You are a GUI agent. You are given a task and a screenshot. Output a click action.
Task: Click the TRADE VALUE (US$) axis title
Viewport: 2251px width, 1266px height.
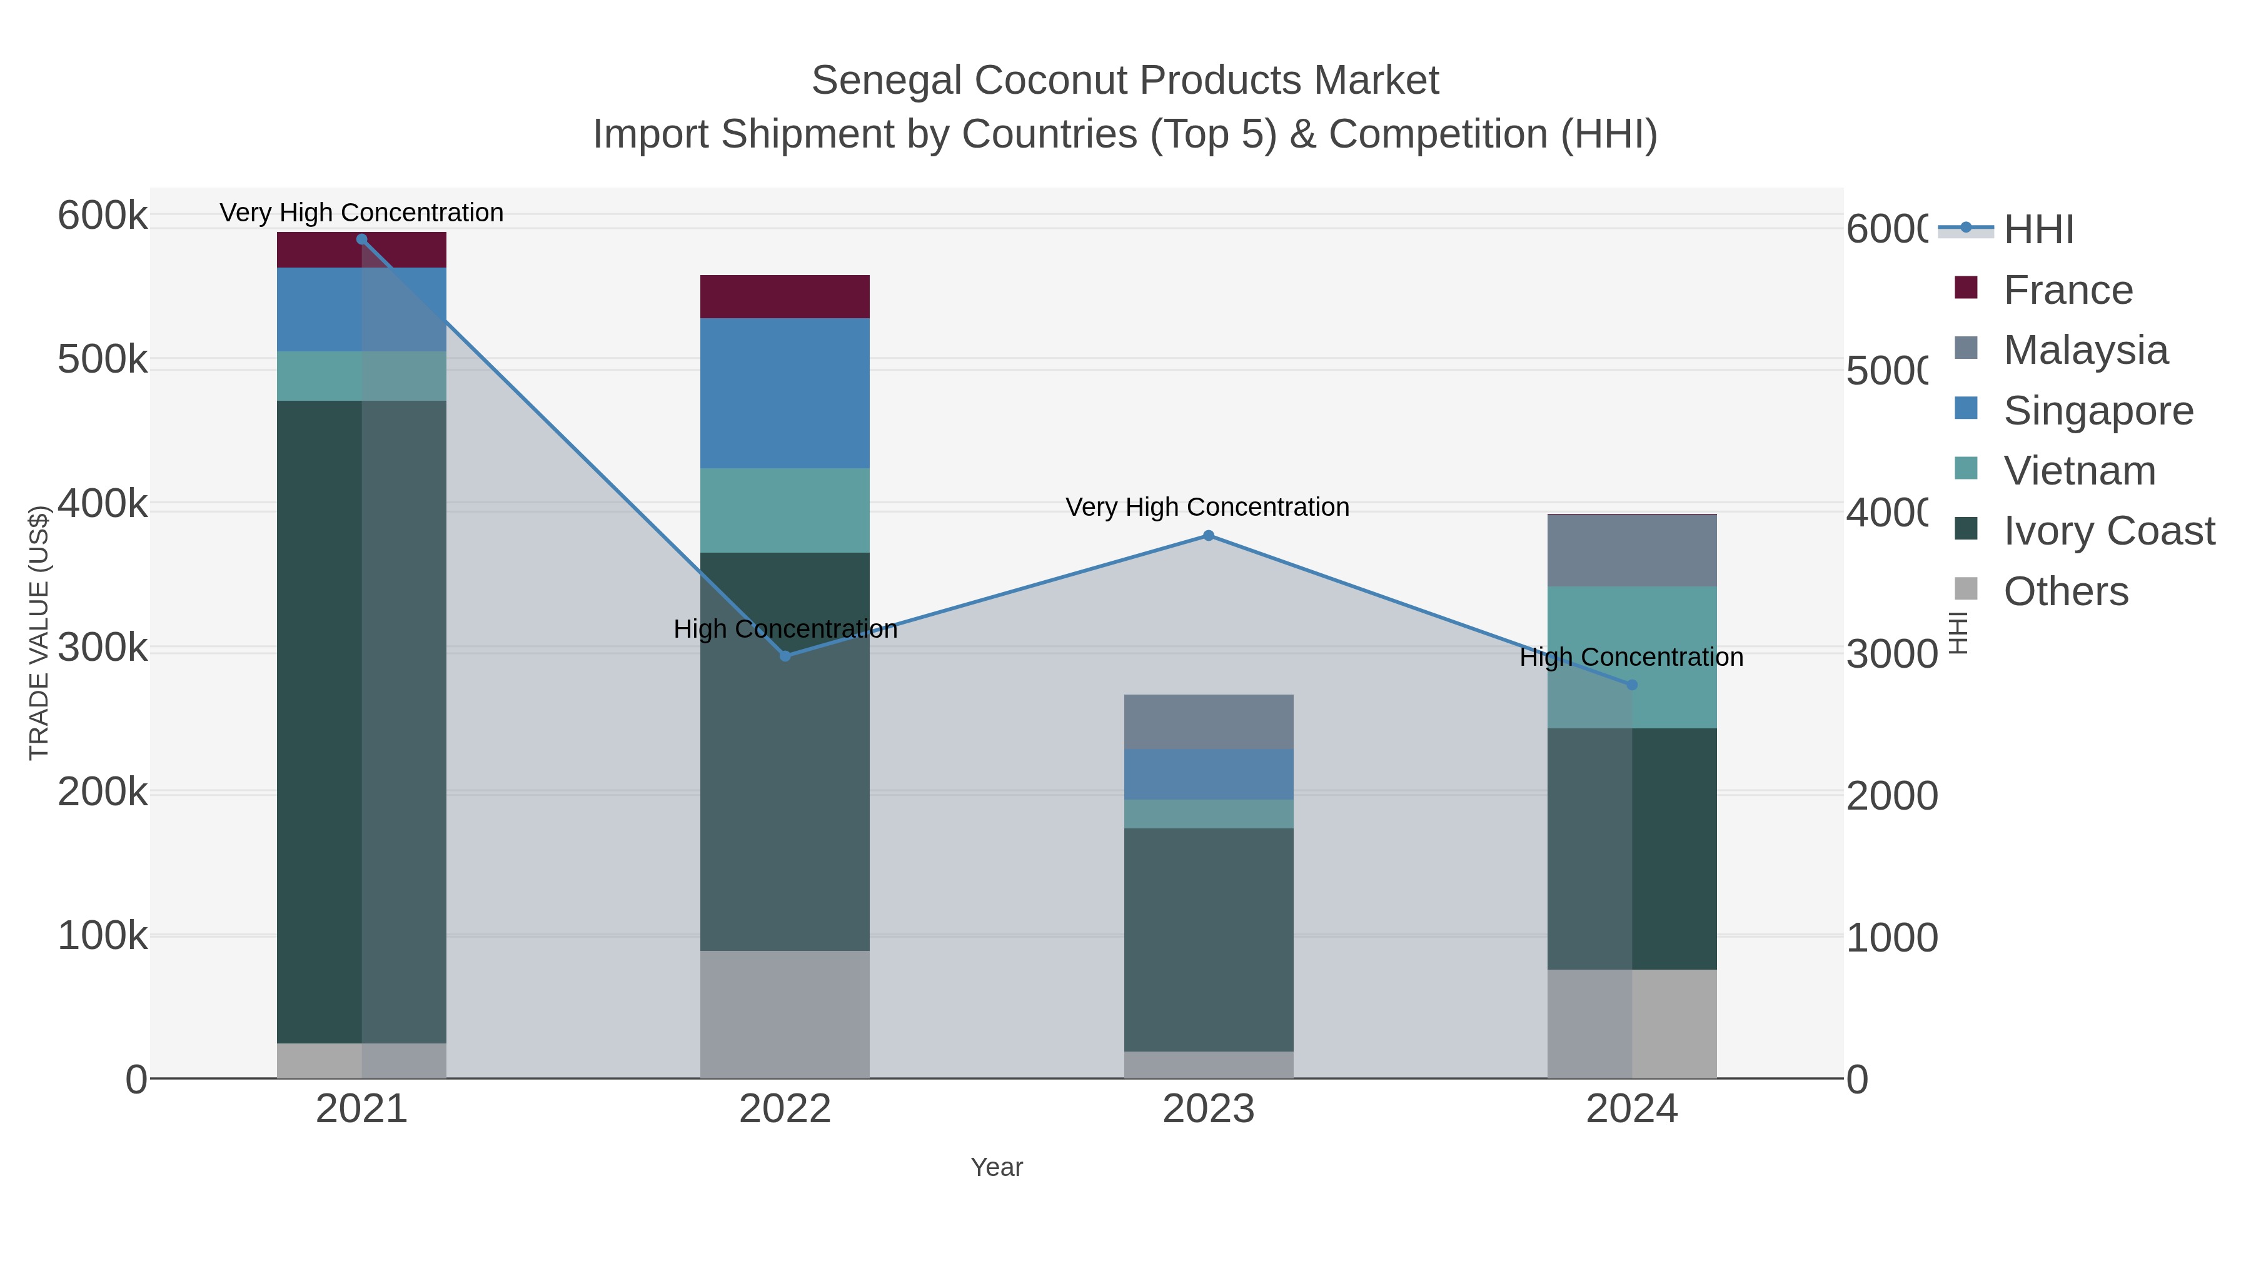39,633
